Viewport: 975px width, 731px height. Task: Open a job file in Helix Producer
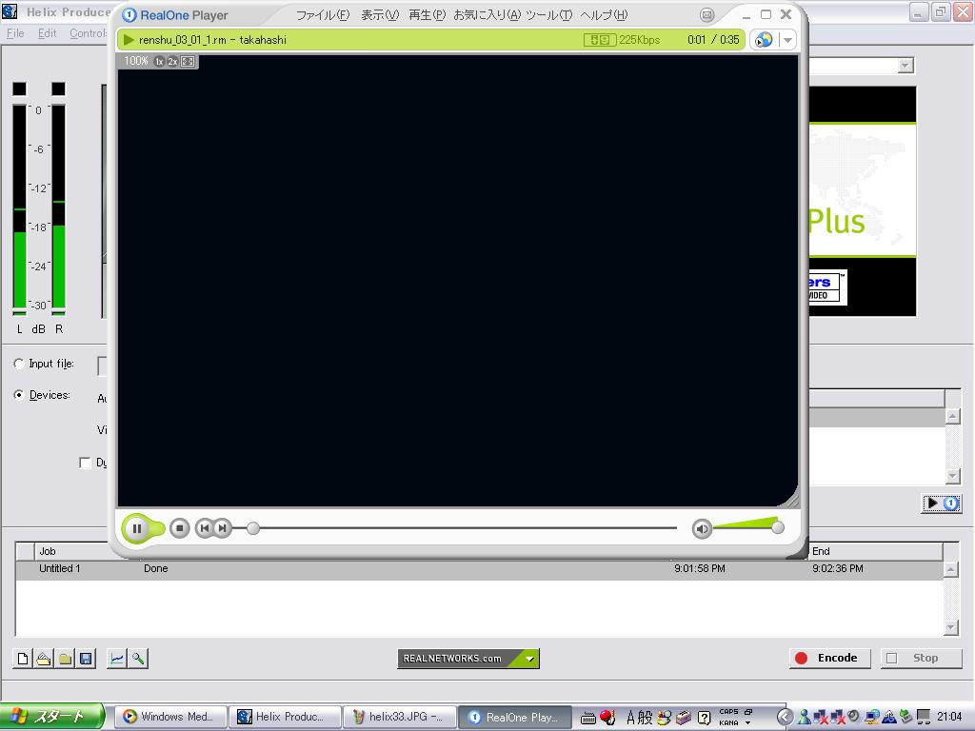click(44, 659)
